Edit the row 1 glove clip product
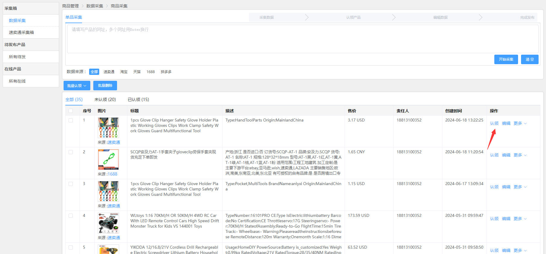 506,123
